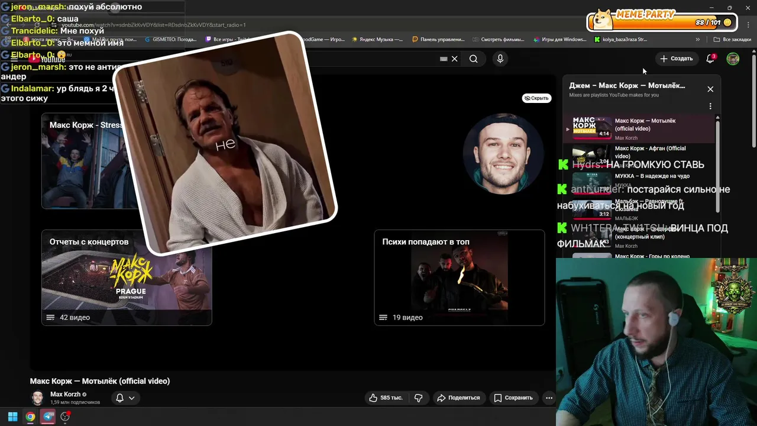
Task: Open the Игры для Windows bookmark
Action: (559, 40)
